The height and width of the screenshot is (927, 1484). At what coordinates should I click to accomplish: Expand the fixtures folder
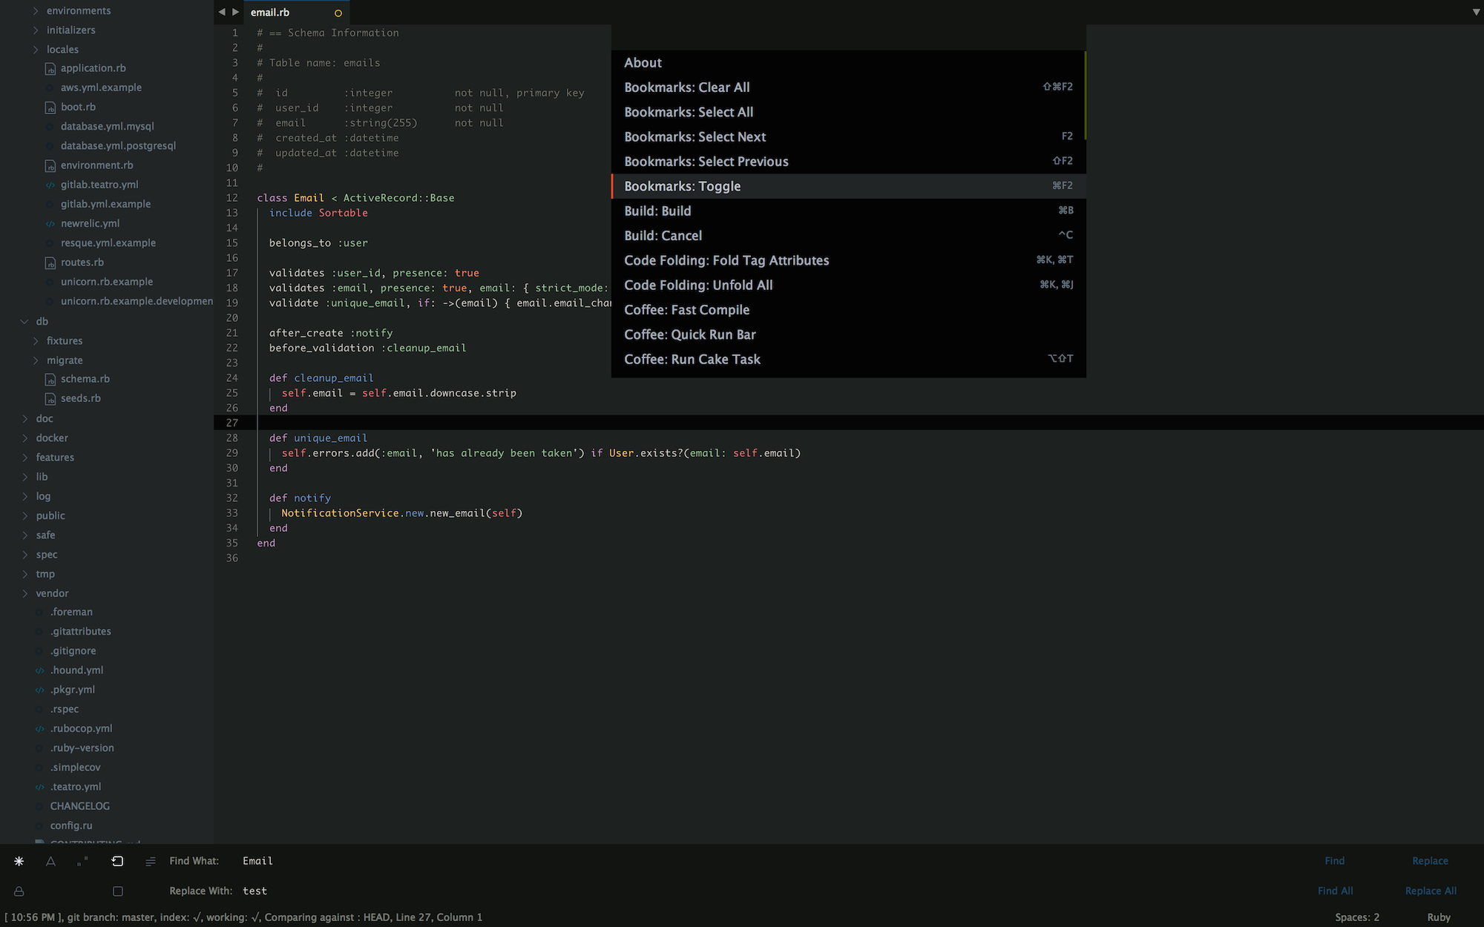point(36,340)
